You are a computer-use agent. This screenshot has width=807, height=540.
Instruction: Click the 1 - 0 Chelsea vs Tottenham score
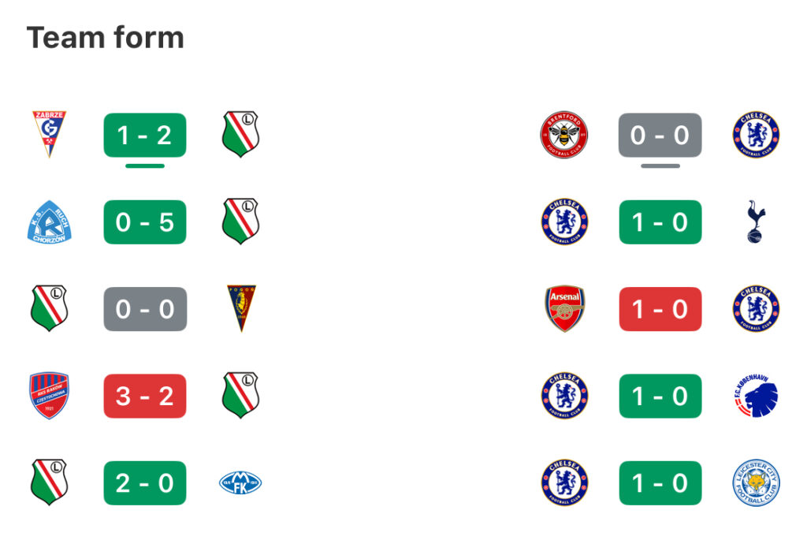tap(660, 222)
